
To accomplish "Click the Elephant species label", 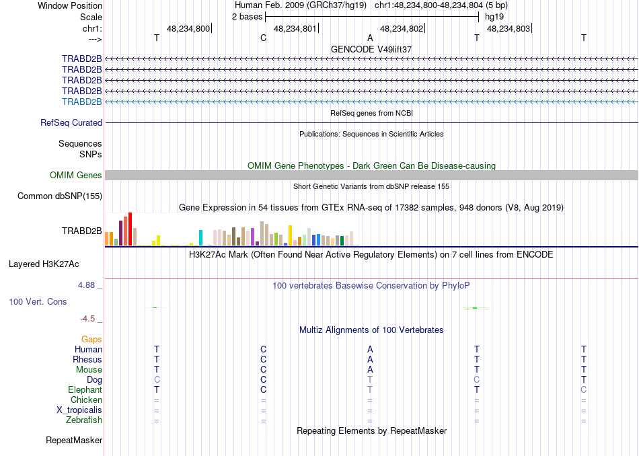I will pos(85,389).
